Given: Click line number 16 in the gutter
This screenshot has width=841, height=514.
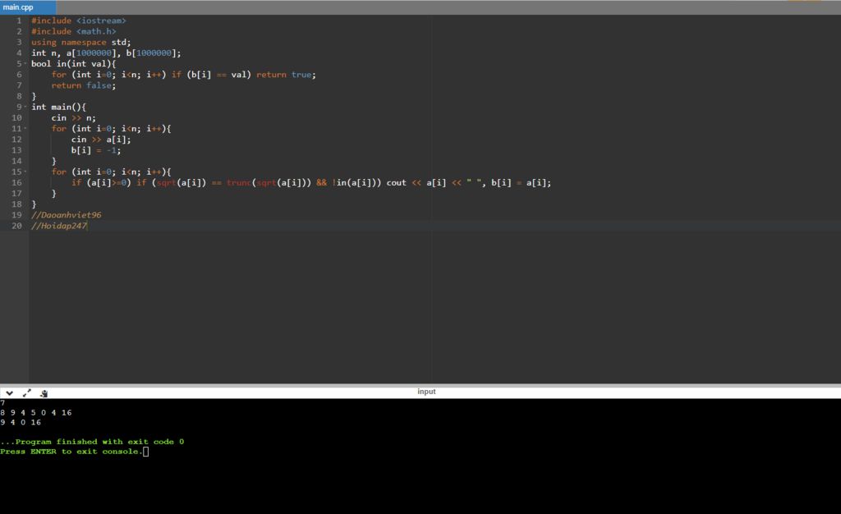Looking at the screenshot, I should tap(16, 183).
